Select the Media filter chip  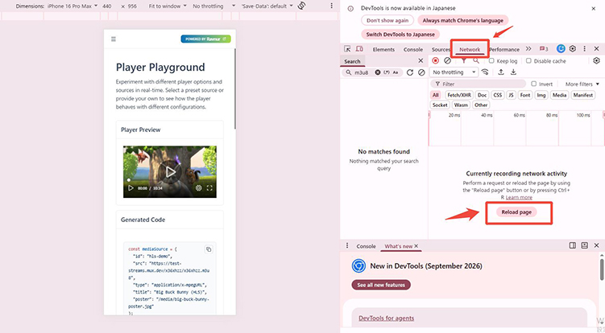(559, 95)
